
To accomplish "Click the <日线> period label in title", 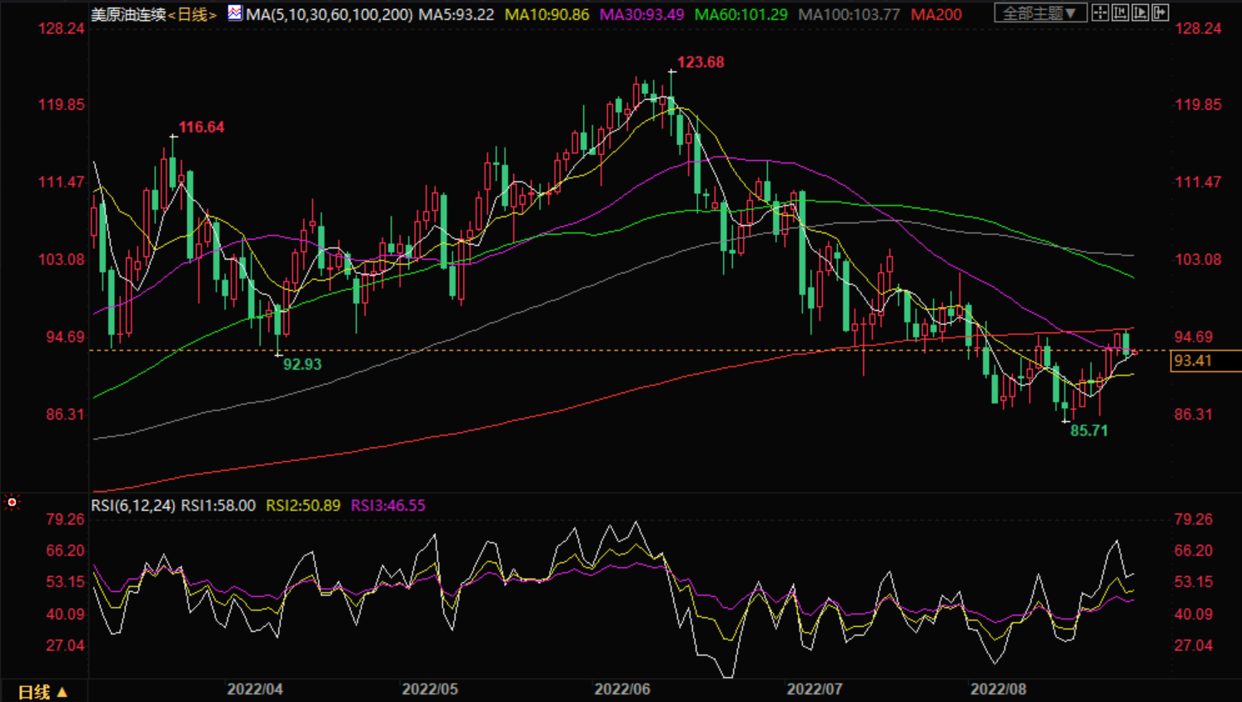I will point(192,15).
